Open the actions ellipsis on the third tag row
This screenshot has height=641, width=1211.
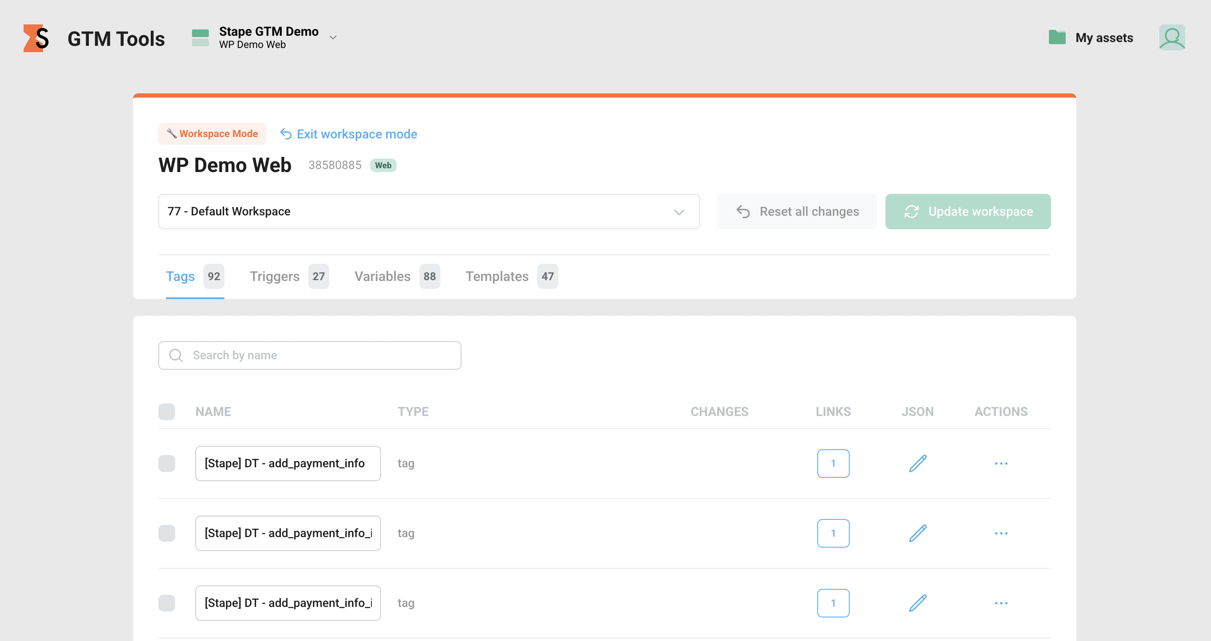[1001, 604]
